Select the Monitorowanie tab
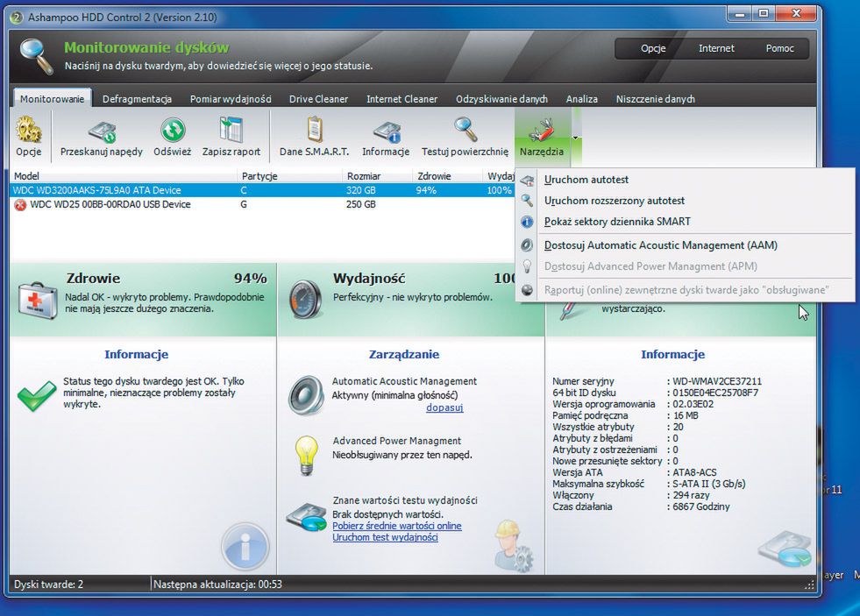This screenshot has width=860, height=616. (x=52, y=99)
